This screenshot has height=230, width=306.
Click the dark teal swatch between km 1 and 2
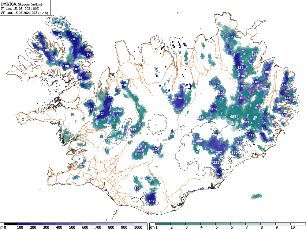point(163,224)
